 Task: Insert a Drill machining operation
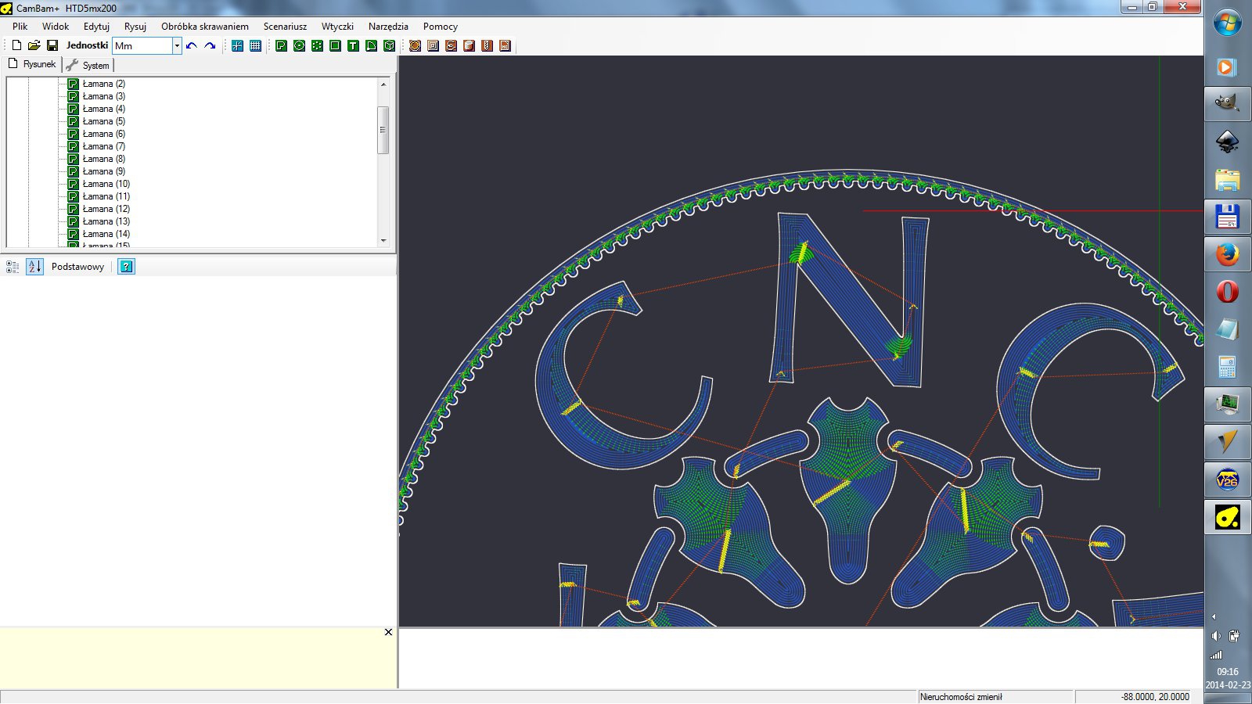point(487,45)
